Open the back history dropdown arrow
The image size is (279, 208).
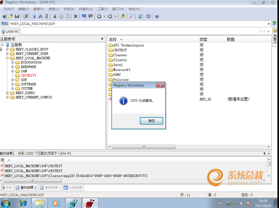104,16
